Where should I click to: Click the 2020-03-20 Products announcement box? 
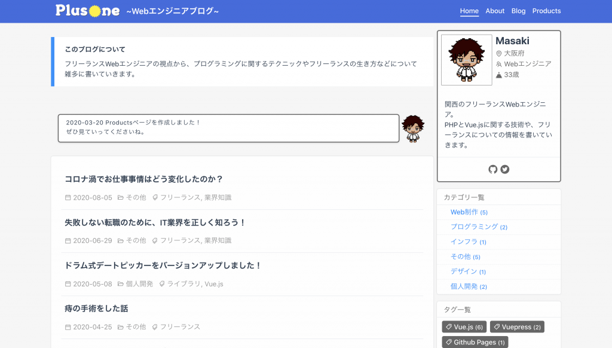[x=229, y=128]
